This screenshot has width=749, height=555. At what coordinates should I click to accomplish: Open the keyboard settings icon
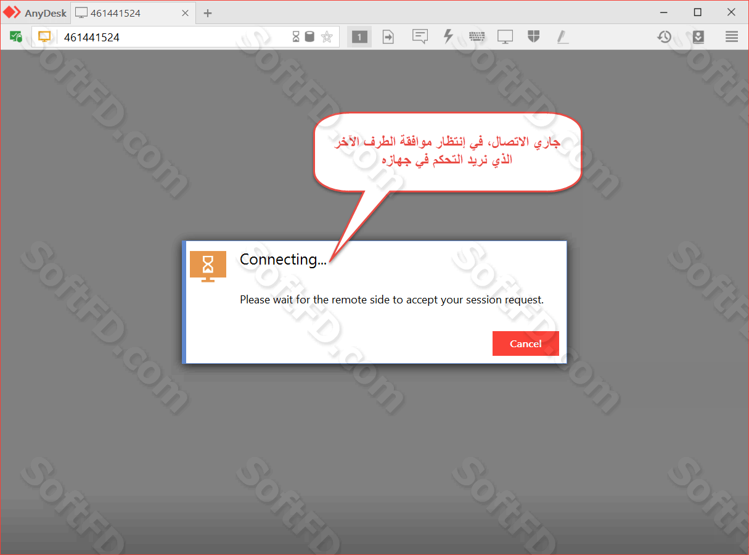click(477, 37)
